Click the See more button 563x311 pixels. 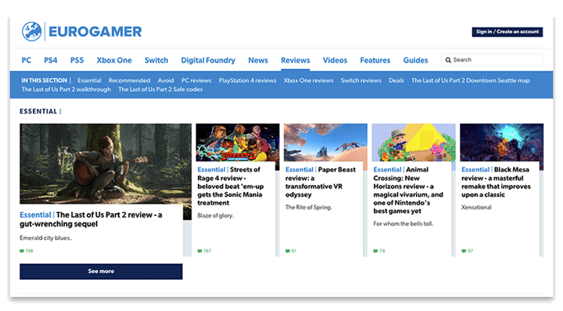click(x=101, y=272)
